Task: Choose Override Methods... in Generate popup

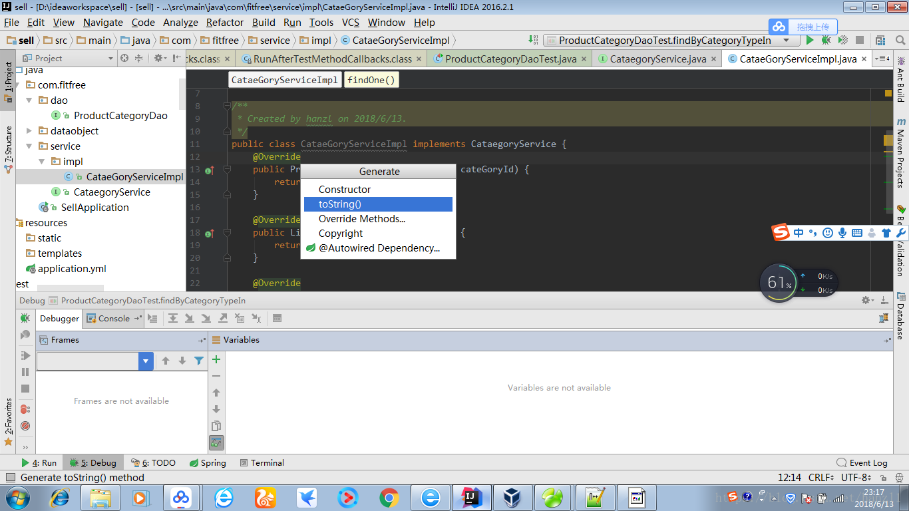Action: [378, 219]
